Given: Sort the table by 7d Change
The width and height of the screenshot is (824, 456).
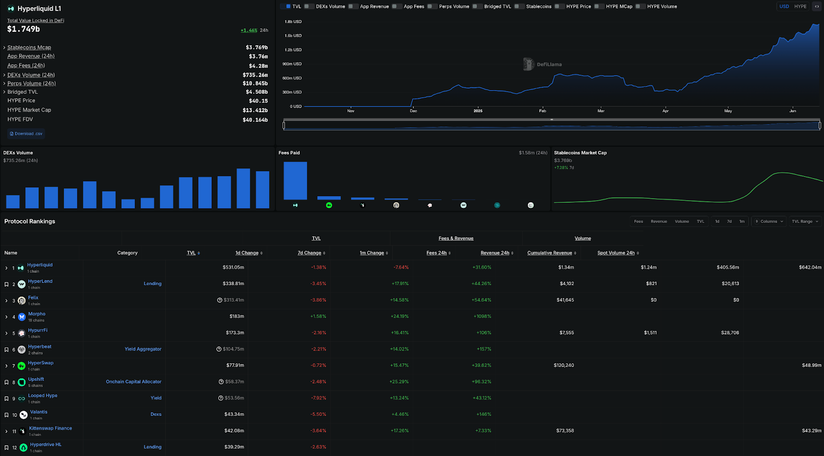Looking at the screenshot, I should point(311,253).
